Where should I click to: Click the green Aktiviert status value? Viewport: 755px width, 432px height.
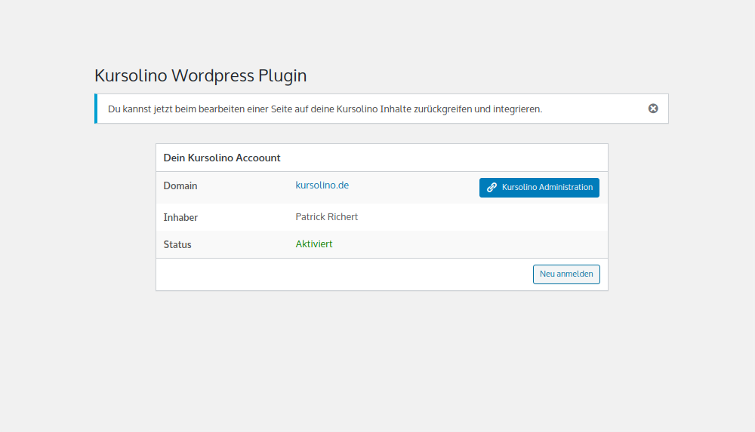coord(314,244)
